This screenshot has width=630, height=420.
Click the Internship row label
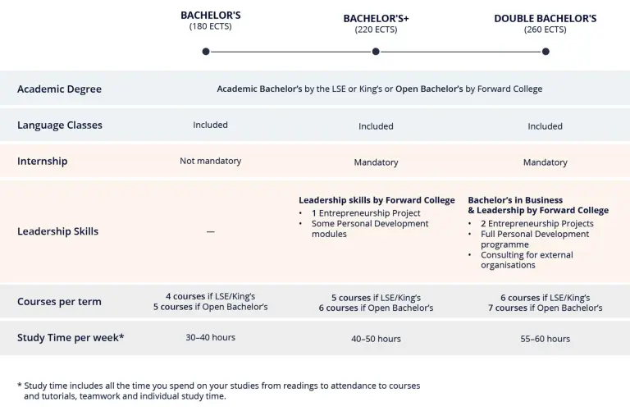tap(42, 161)
